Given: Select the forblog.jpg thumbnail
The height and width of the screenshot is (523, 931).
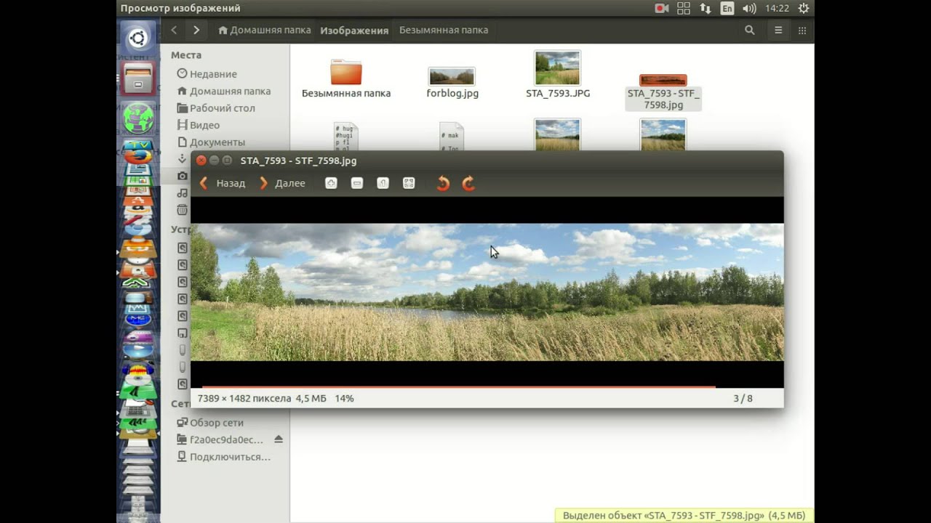Looking at the screenshot, I should 452,76.
